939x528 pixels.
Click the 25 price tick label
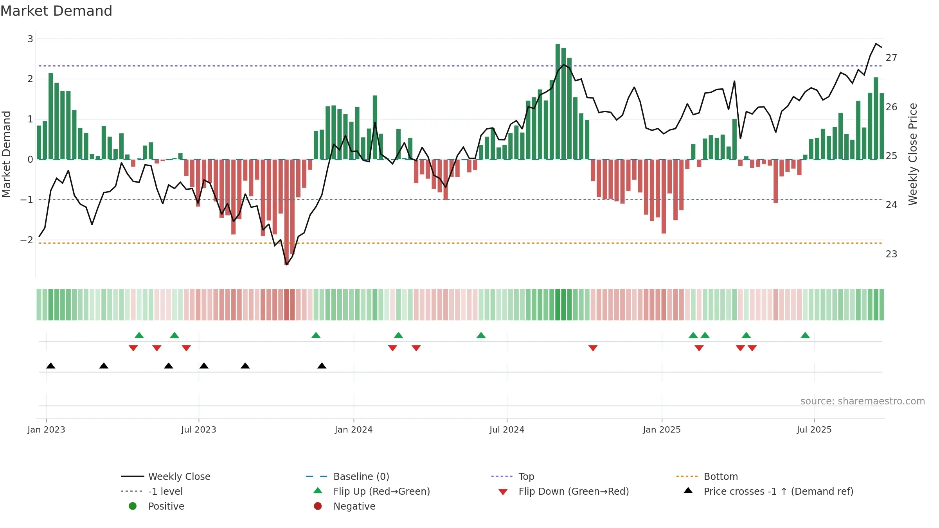[891, 156]
